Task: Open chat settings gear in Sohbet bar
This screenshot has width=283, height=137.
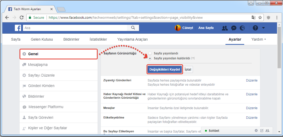Action: [256, 130]
